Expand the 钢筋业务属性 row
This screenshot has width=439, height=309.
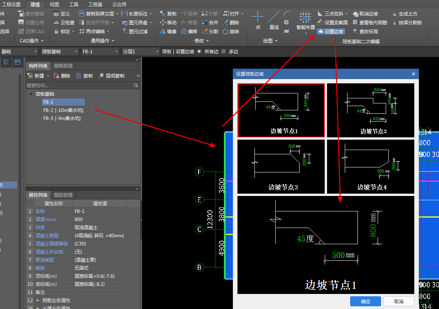[x=38, y=301]
